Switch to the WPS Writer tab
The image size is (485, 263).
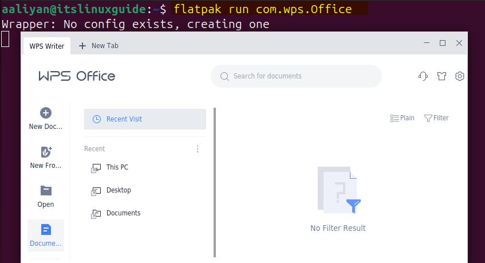click(x=47, y=46)
